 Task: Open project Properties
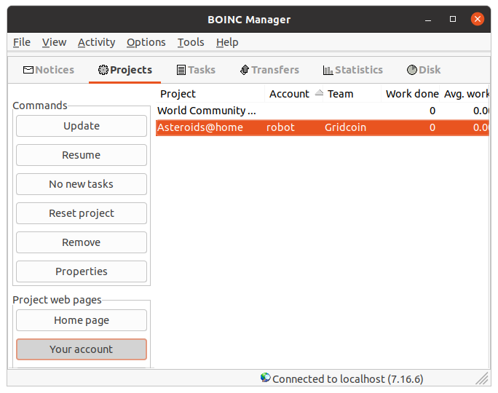click(x=82, y=271)
